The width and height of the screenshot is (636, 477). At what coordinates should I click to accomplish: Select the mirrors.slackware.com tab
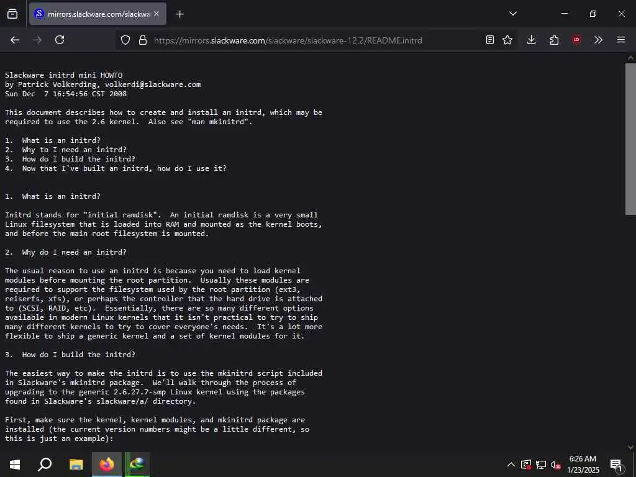coord(98,14)
